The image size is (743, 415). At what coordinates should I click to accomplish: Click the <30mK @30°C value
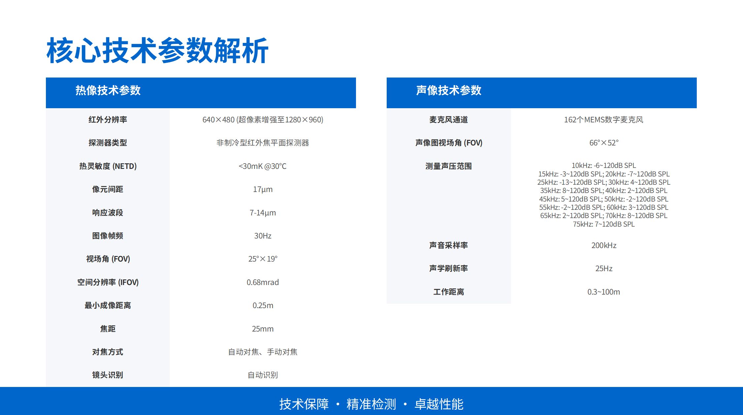pos(263,166)
